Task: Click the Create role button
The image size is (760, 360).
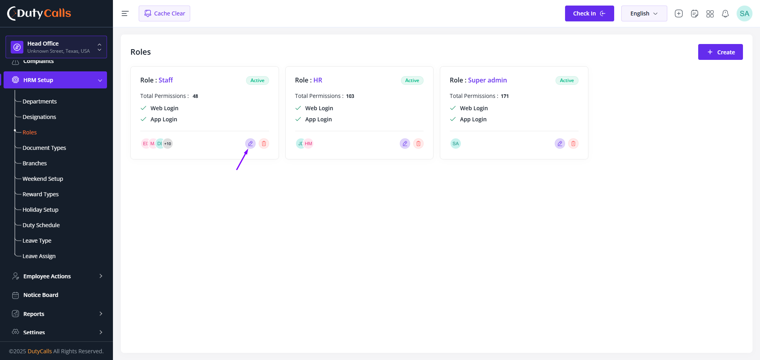Action: 720,52
